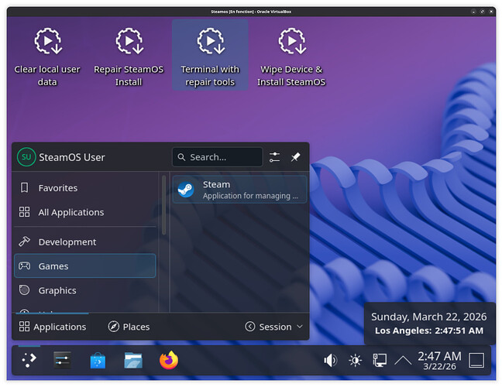502x387 pixels.
Task: Pin the application menu open
Action: pos(295,157)
